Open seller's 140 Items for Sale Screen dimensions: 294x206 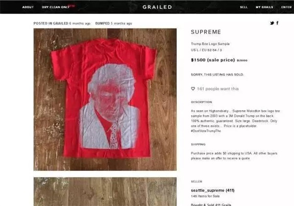[x=205, y=196]
